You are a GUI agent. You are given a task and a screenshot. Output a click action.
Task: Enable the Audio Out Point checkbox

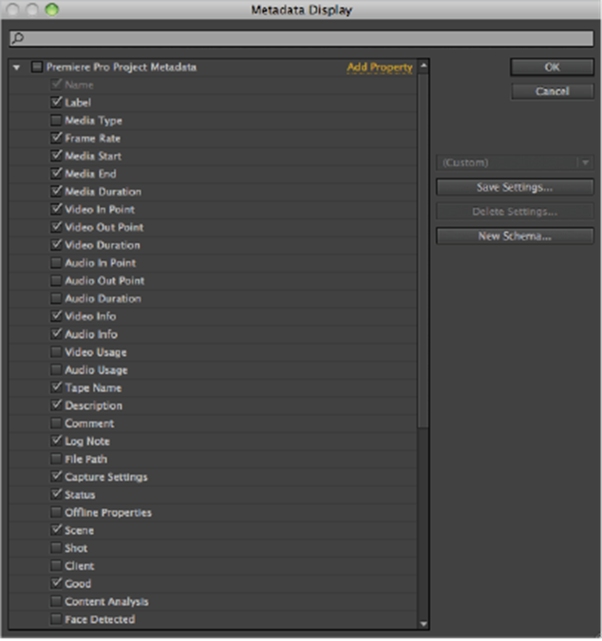56,281
